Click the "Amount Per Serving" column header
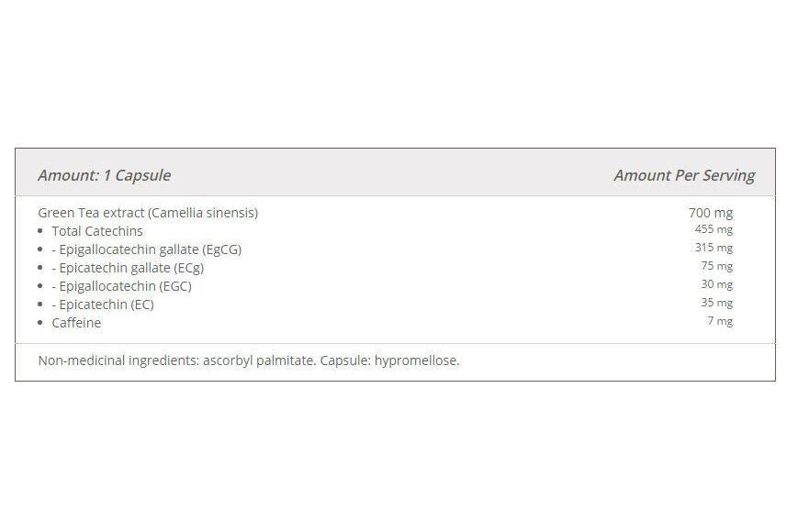Viewport: 798px width, 532px height. tap(683, 175)
